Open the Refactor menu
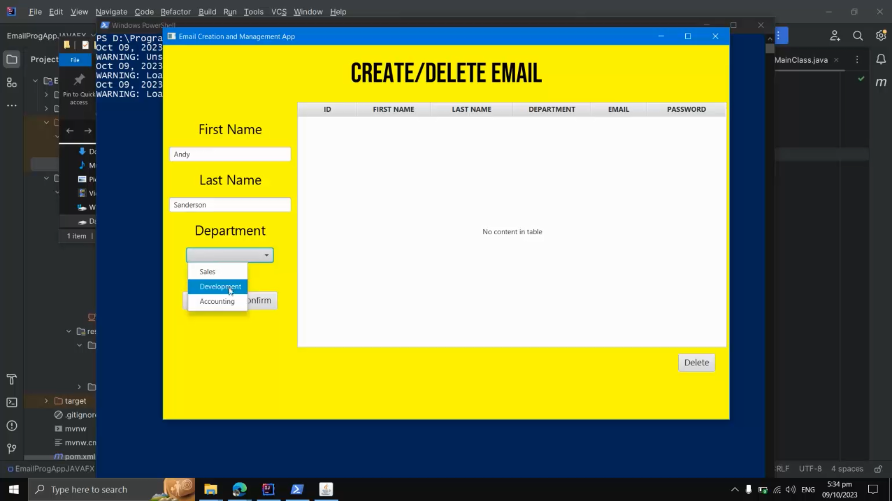Screen dimensions: 892x501 point(176,12)
